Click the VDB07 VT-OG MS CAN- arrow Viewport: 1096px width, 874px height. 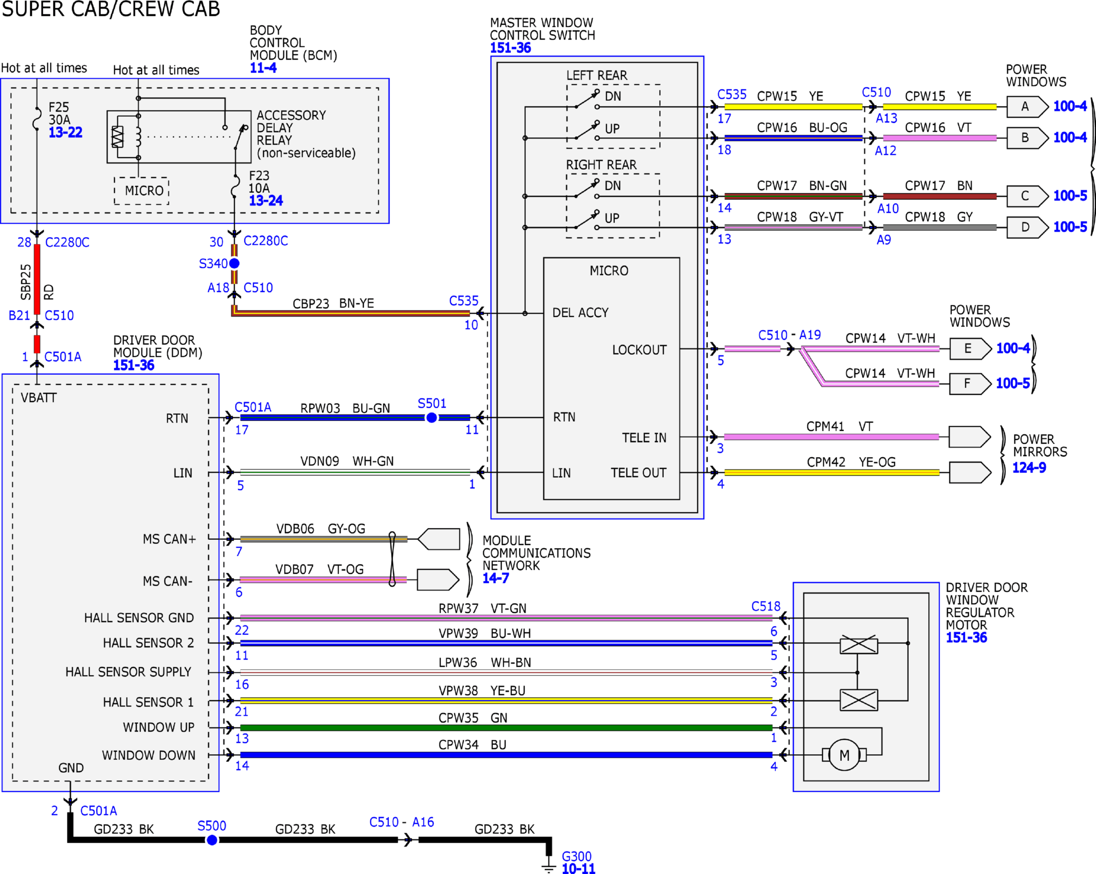438,580
